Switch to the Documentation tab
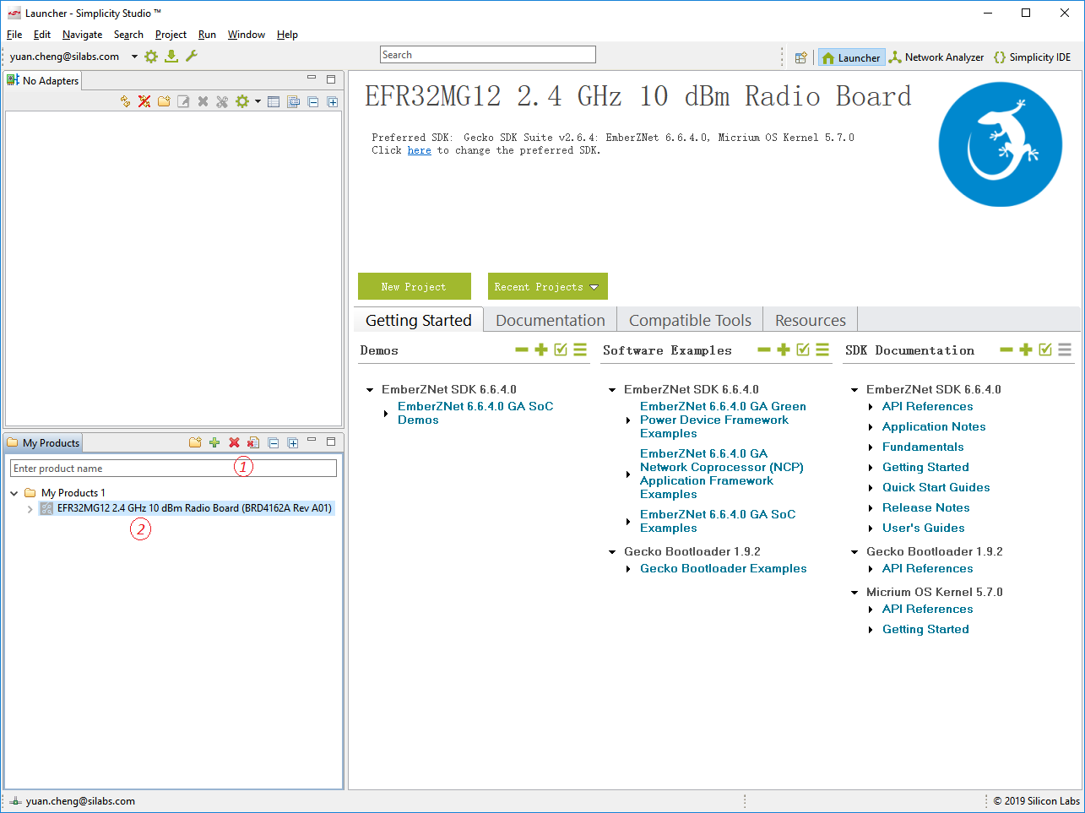Image resolution: width=1085 pixels, height=813 pixels. pos(551,320)
